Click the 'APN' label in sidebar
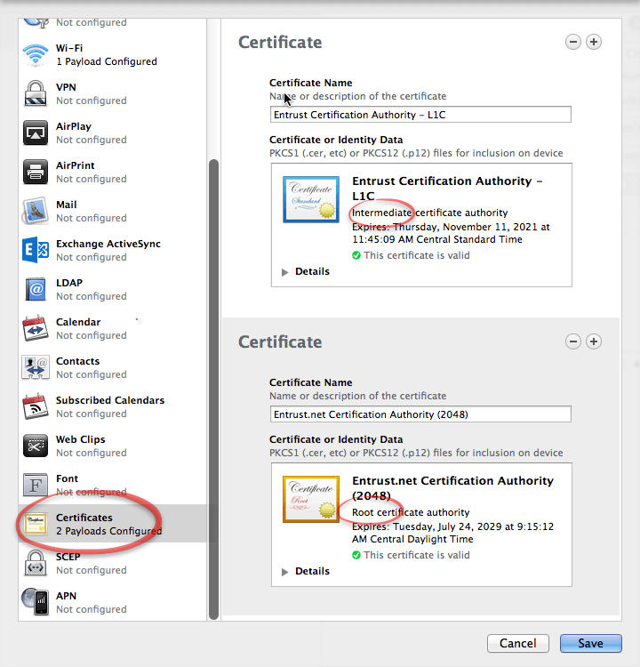 pyautogui.click(x=67, y=596)
